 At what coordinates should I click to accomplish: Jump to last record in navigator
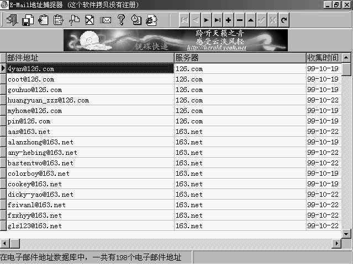[x=217, y=20]
